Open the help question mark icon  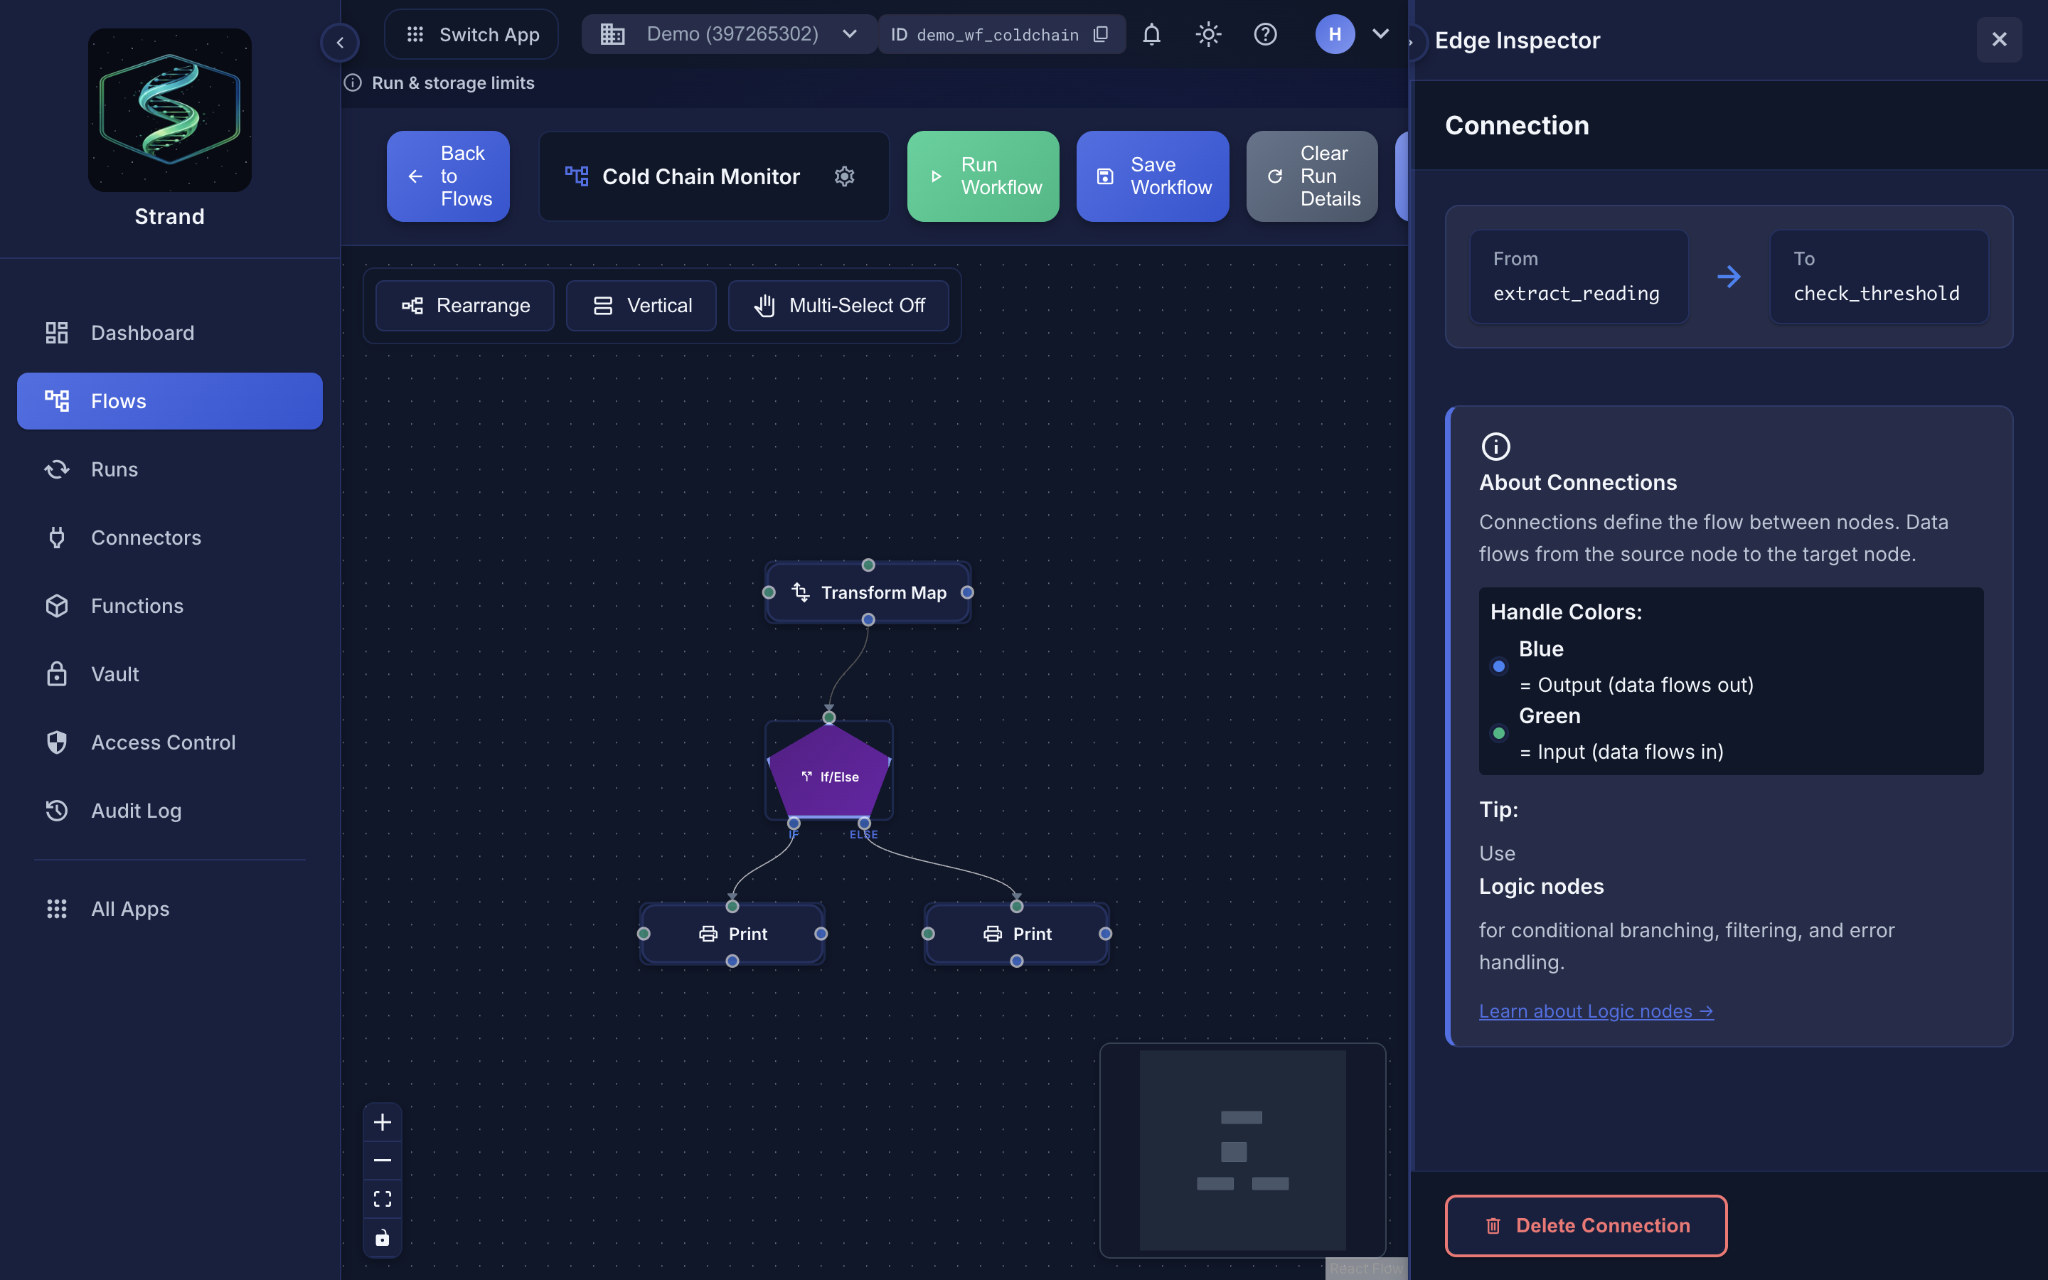[x=1265, y=35]
